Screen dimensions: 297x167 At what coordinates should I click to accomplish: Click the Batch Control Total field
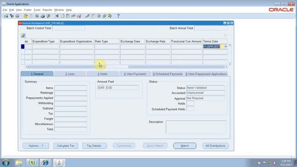69,28
